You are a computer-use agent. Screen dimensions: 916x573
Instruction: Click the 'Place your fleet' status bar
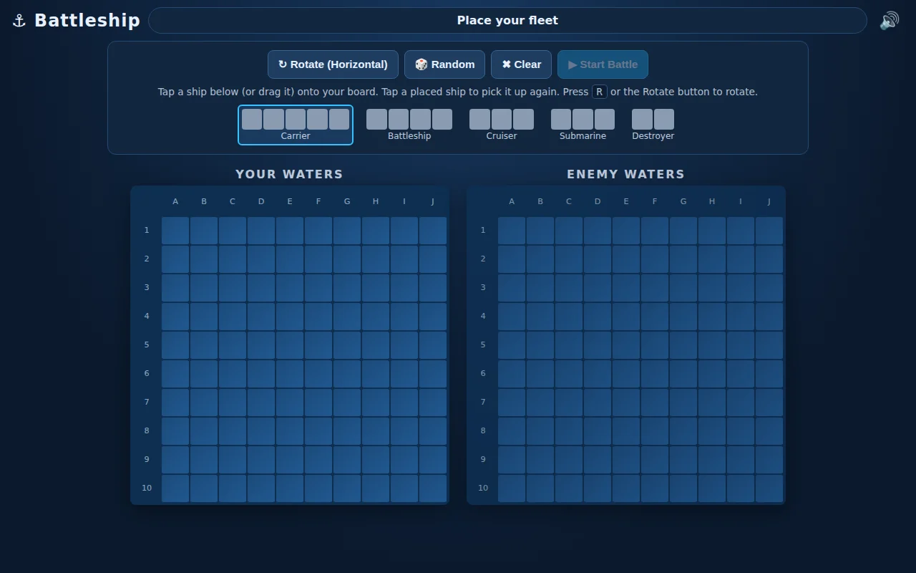coord(507,20)
